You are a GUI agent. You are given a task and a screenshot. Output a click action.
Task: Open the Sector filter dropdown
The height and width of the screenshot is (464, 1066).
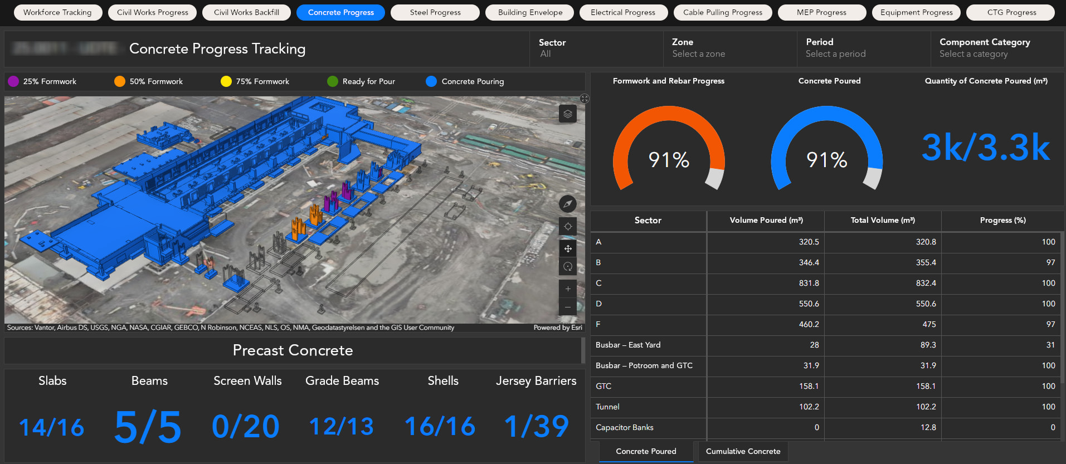coord(596,48)
